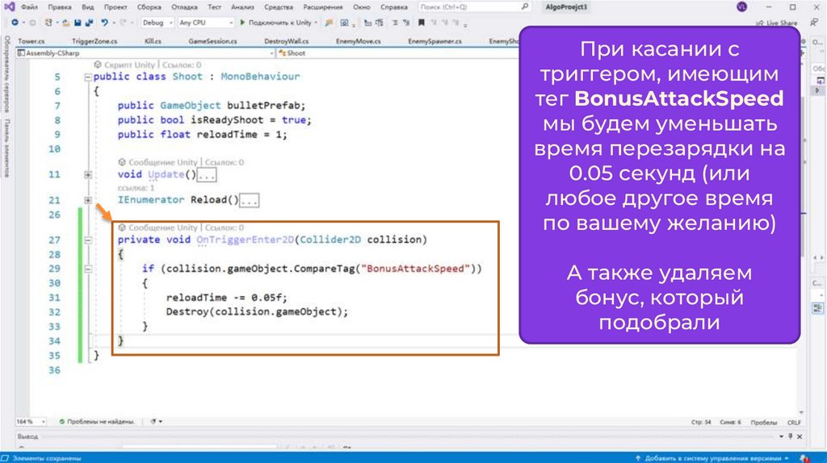Click 'Проблемы не найдены' status indicator
The height and width of the screenshot is (463, 827).
pos(97,421)
